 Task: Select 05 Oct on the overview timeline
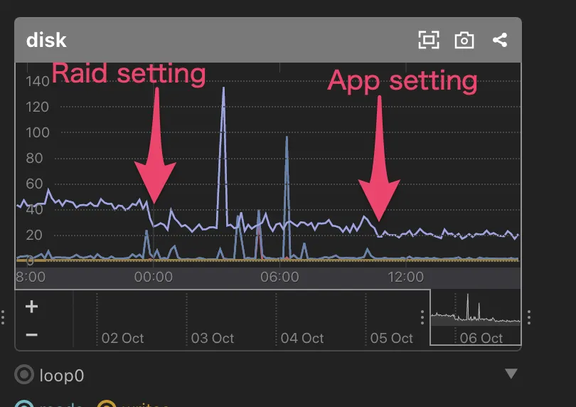(391, 338)
